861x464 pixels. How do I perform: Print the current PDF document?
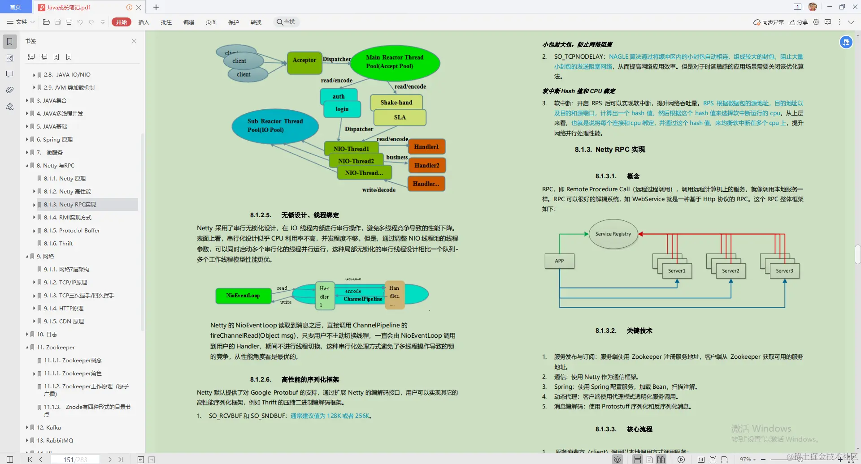69,21
